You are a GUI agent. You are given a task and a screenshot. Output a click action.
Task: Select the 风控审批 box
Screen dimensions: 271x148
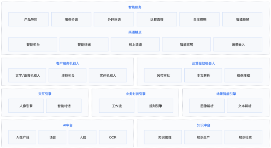163,75
